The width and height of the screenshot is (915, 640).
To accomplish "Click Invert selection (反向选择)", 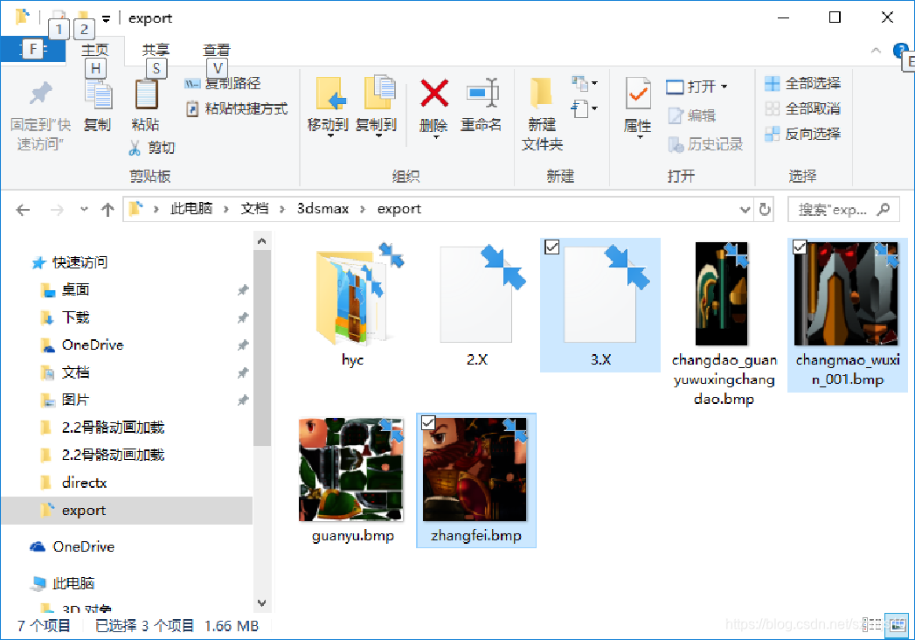I will [803, 134].
